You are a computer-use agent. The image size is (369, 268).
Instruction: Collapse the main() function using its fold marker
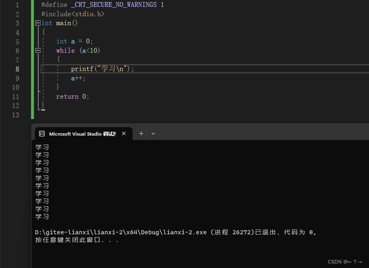[37, 23]
